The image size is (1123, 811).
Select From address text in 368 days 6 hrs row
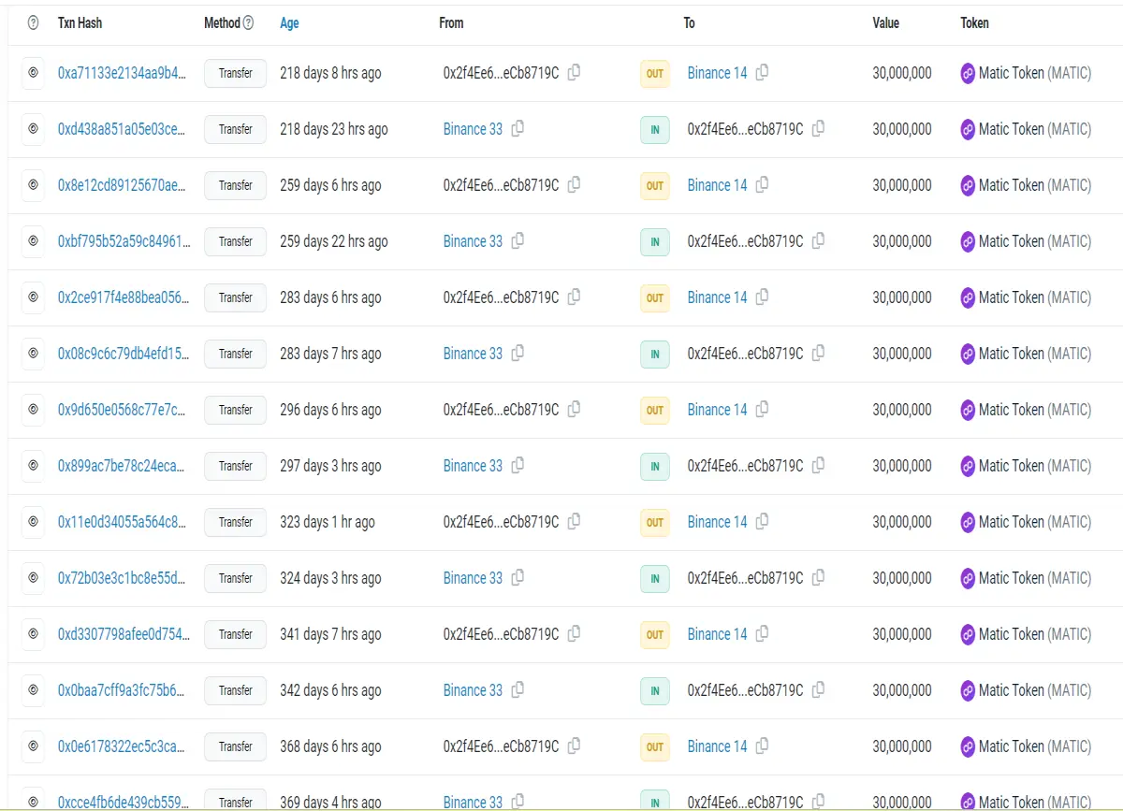point(501,746)
